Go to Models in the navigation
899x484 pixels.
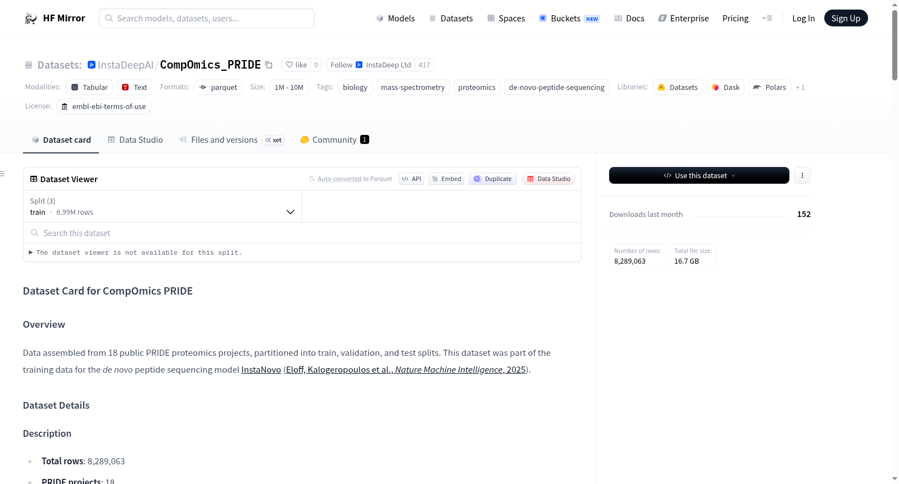coord(396,18)
